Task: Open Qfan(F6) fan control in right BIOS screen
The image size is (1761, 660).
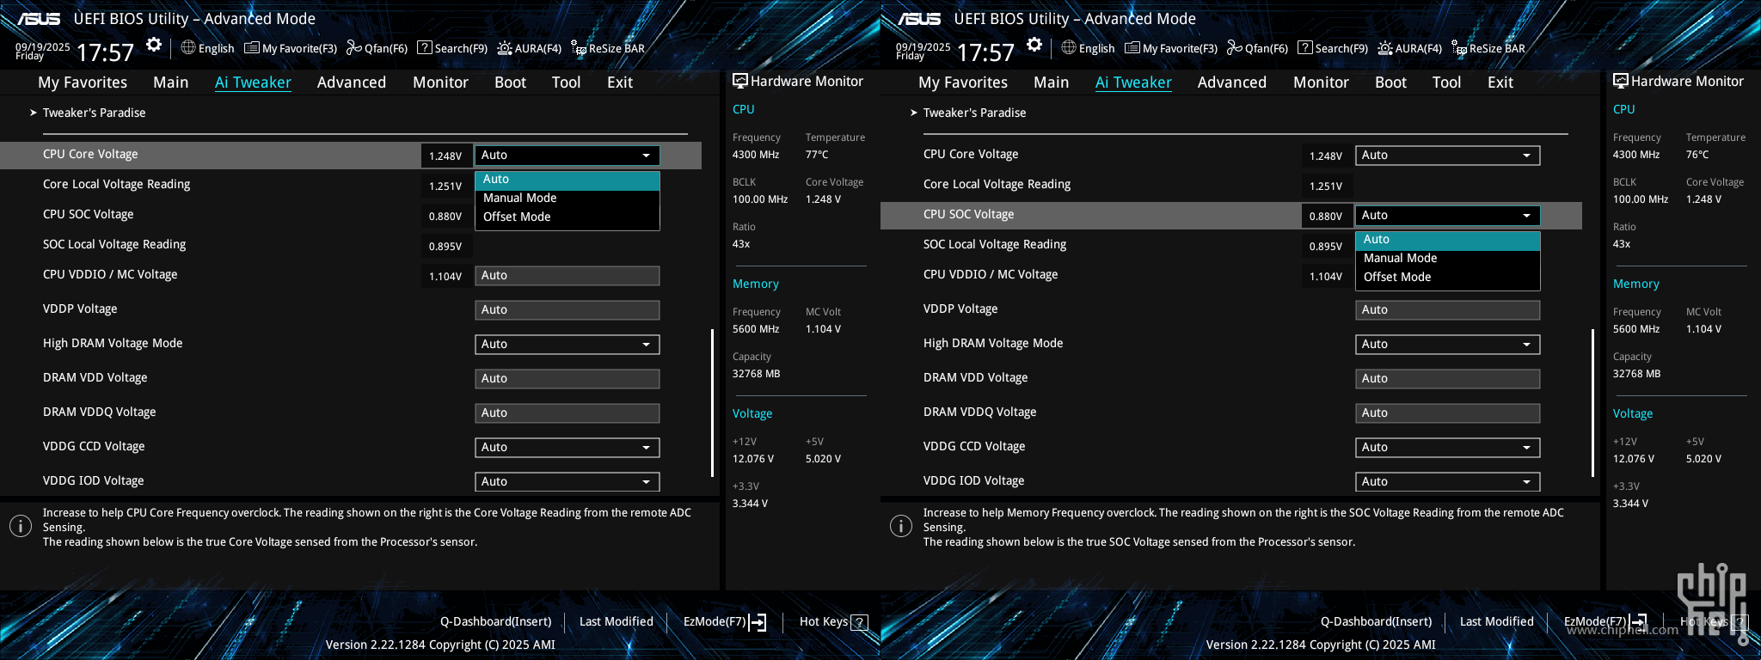Action: point(1257,48)
